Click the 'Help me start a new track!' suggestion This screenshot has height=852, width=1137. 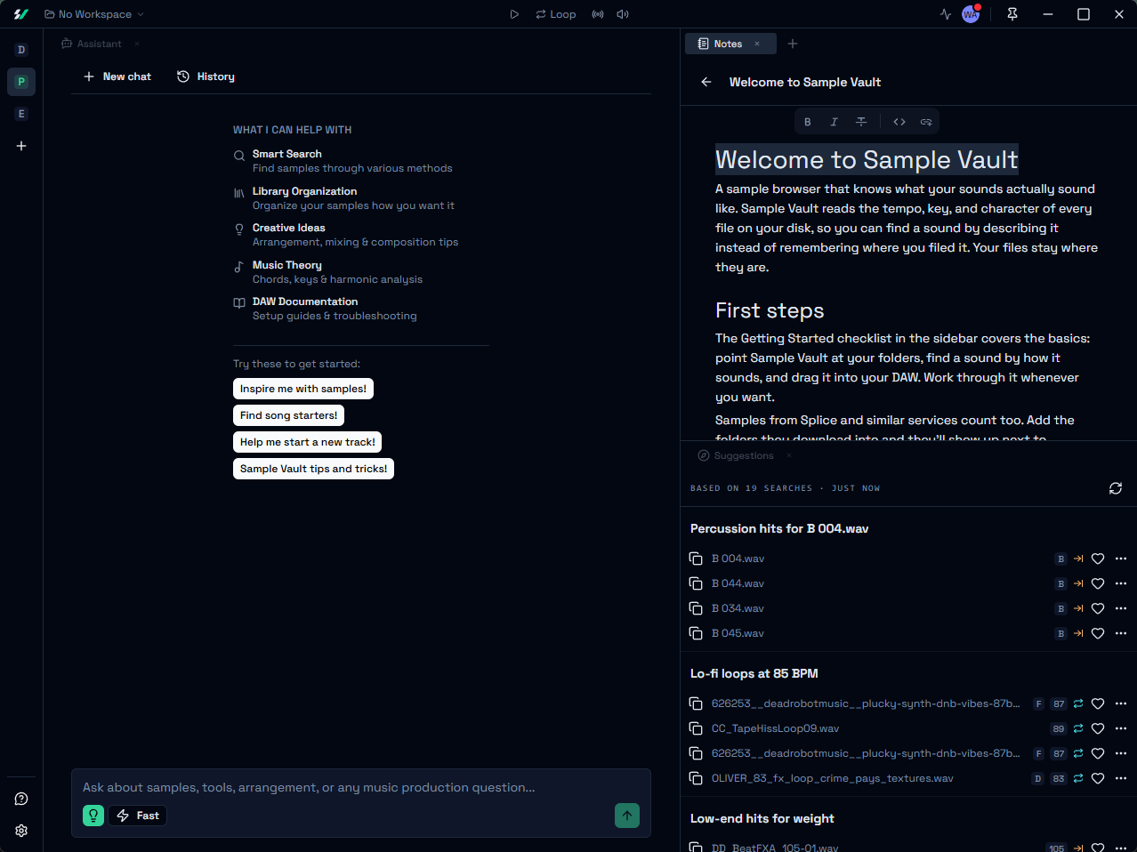point(307,442)
